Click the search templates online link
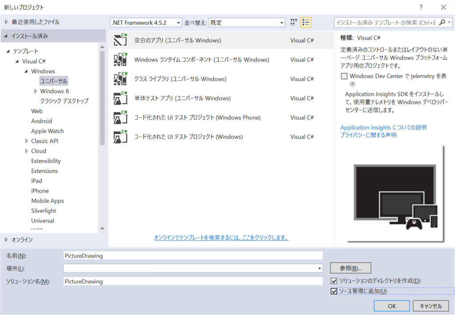Image resolution: width=455 pixels, height=315 pixels. click(x=221, y=238)
